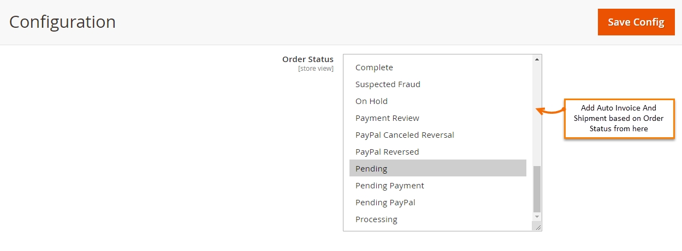
Task: Click the orange curved arrow pointer
Action: 550,112
